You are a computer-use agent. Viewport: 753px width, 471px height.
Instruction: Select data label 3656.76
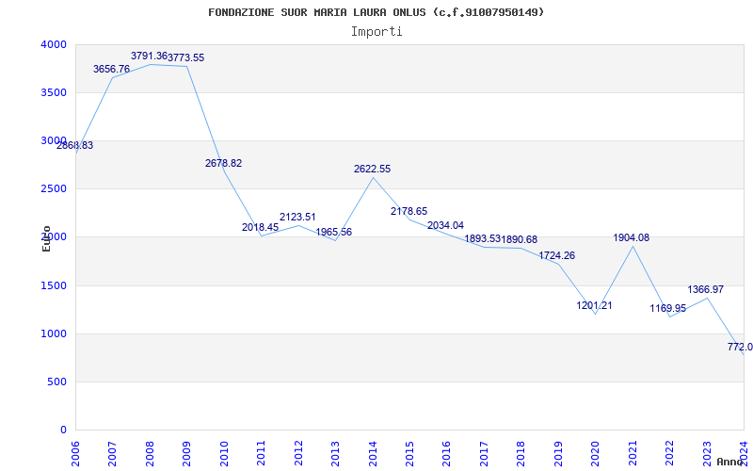(111, 69)
